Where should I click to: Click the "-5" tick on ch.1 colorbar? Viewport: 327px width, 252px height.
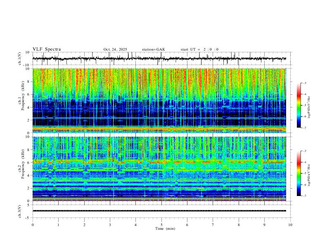[x=305, y=105]
